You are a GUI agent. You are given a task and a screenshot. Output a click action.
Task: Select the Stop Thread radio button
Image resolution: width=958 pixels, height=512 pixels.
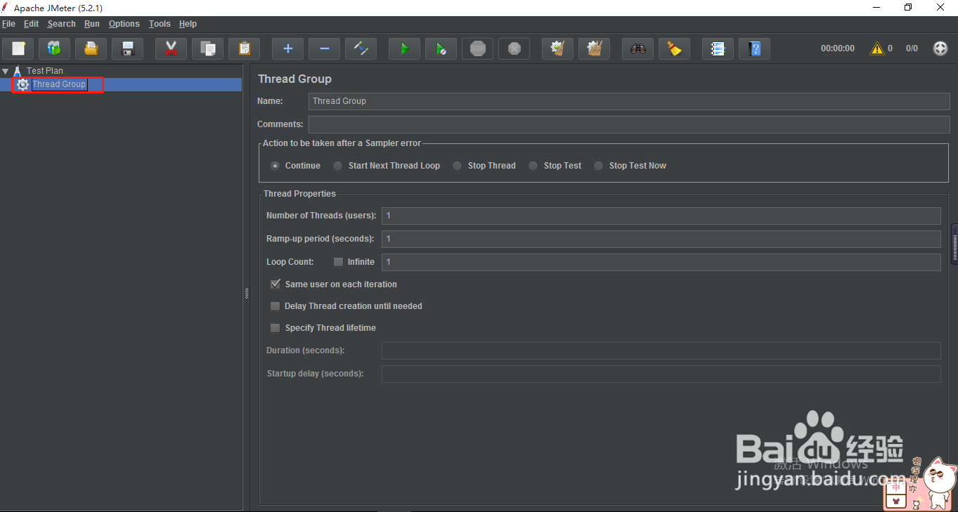pos(458,166)
